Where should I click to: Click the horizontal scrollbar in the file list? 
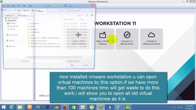point(55,57)
